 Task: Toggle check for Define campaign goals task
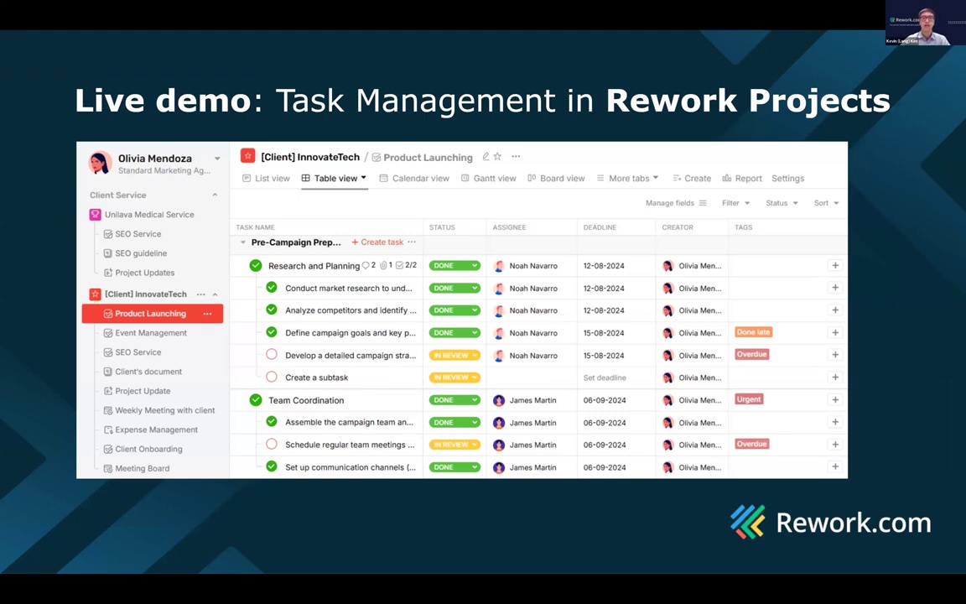coord(272,332)
